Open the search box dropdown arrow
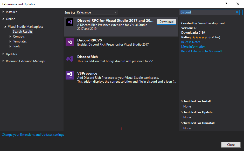The width and height of the screenshot is (244, 151). (241, 12)
